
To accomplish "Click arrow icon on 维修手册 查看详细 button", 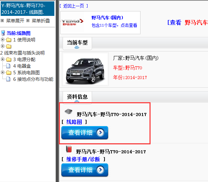I will (x=100, y=170).
